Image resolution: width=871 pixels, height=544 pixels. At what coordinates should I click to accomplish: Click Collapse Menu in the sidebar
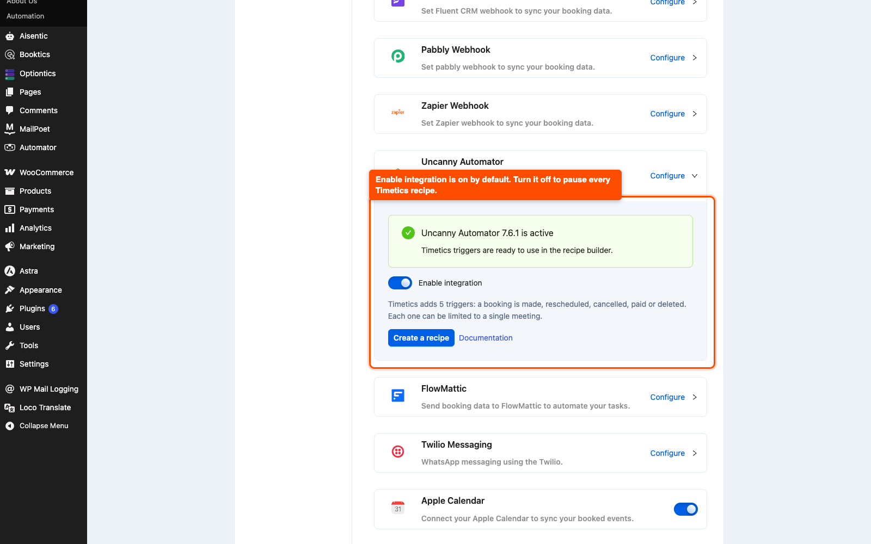pos(44,426)
